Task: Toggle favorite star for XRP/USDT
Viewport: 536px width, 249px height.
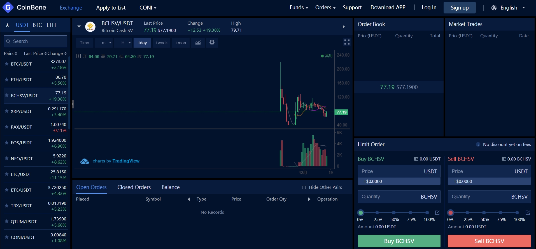Action: pos(7,111)
